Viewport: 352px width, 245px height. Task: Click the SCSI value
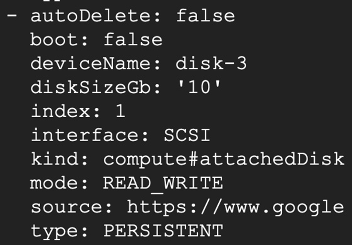[x=187, y=135]
